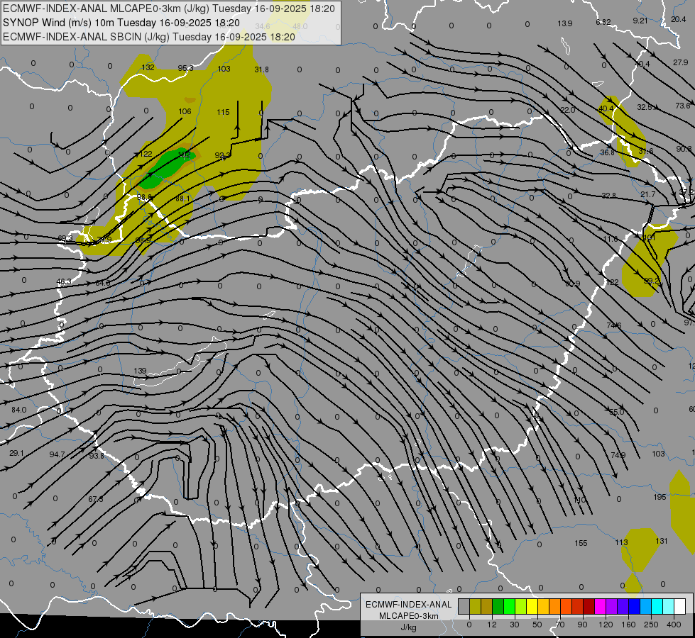The width and height of the screenshot is (695, 638).
Task: Click the '29.1' value on the map
Action: click(16, 453)
